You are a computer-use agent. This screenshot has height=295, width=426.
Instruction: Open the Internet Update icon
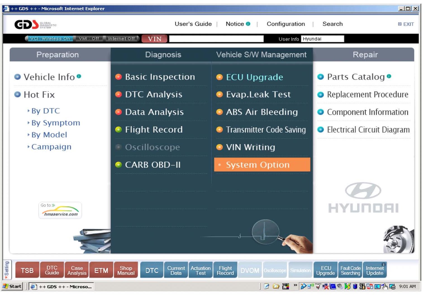coord(375,270)
